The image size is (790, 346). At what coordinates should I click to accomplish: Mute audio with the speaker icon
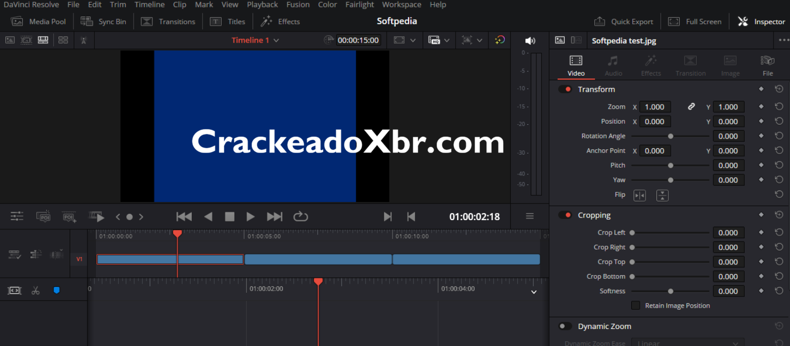530,41
